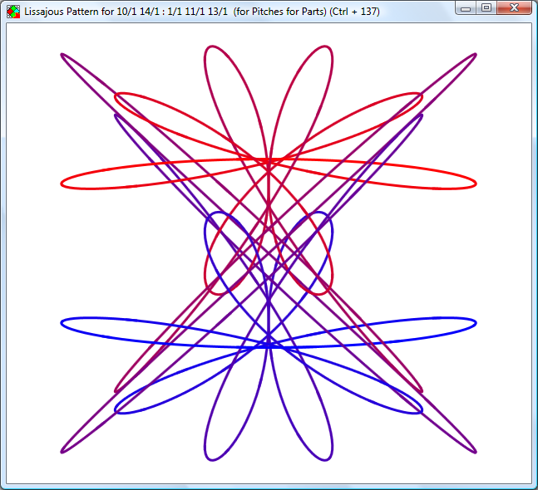
Task: Click the purple diagonal loop tip at top-right corner
Action: (474, 56)
